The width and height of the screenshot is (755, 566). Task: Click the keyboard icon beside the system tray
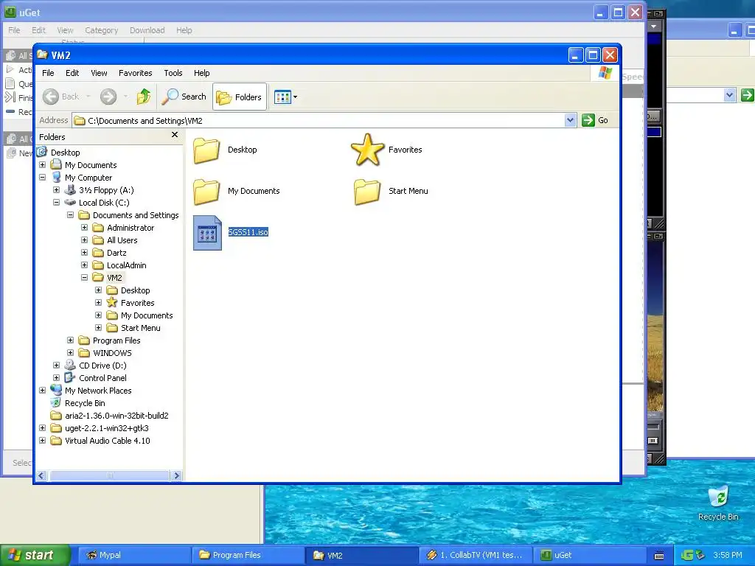point(659,556)
